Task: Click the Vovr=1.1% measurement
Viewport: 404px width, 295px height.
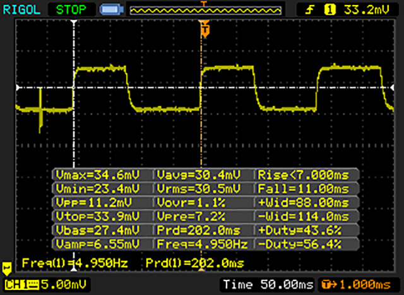Action: (x=191, y=203)
